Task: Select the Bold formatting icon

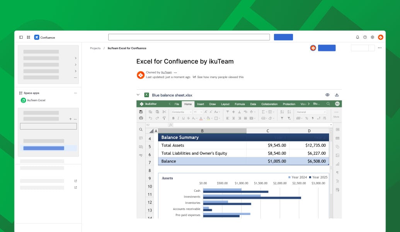Action: 173,118
